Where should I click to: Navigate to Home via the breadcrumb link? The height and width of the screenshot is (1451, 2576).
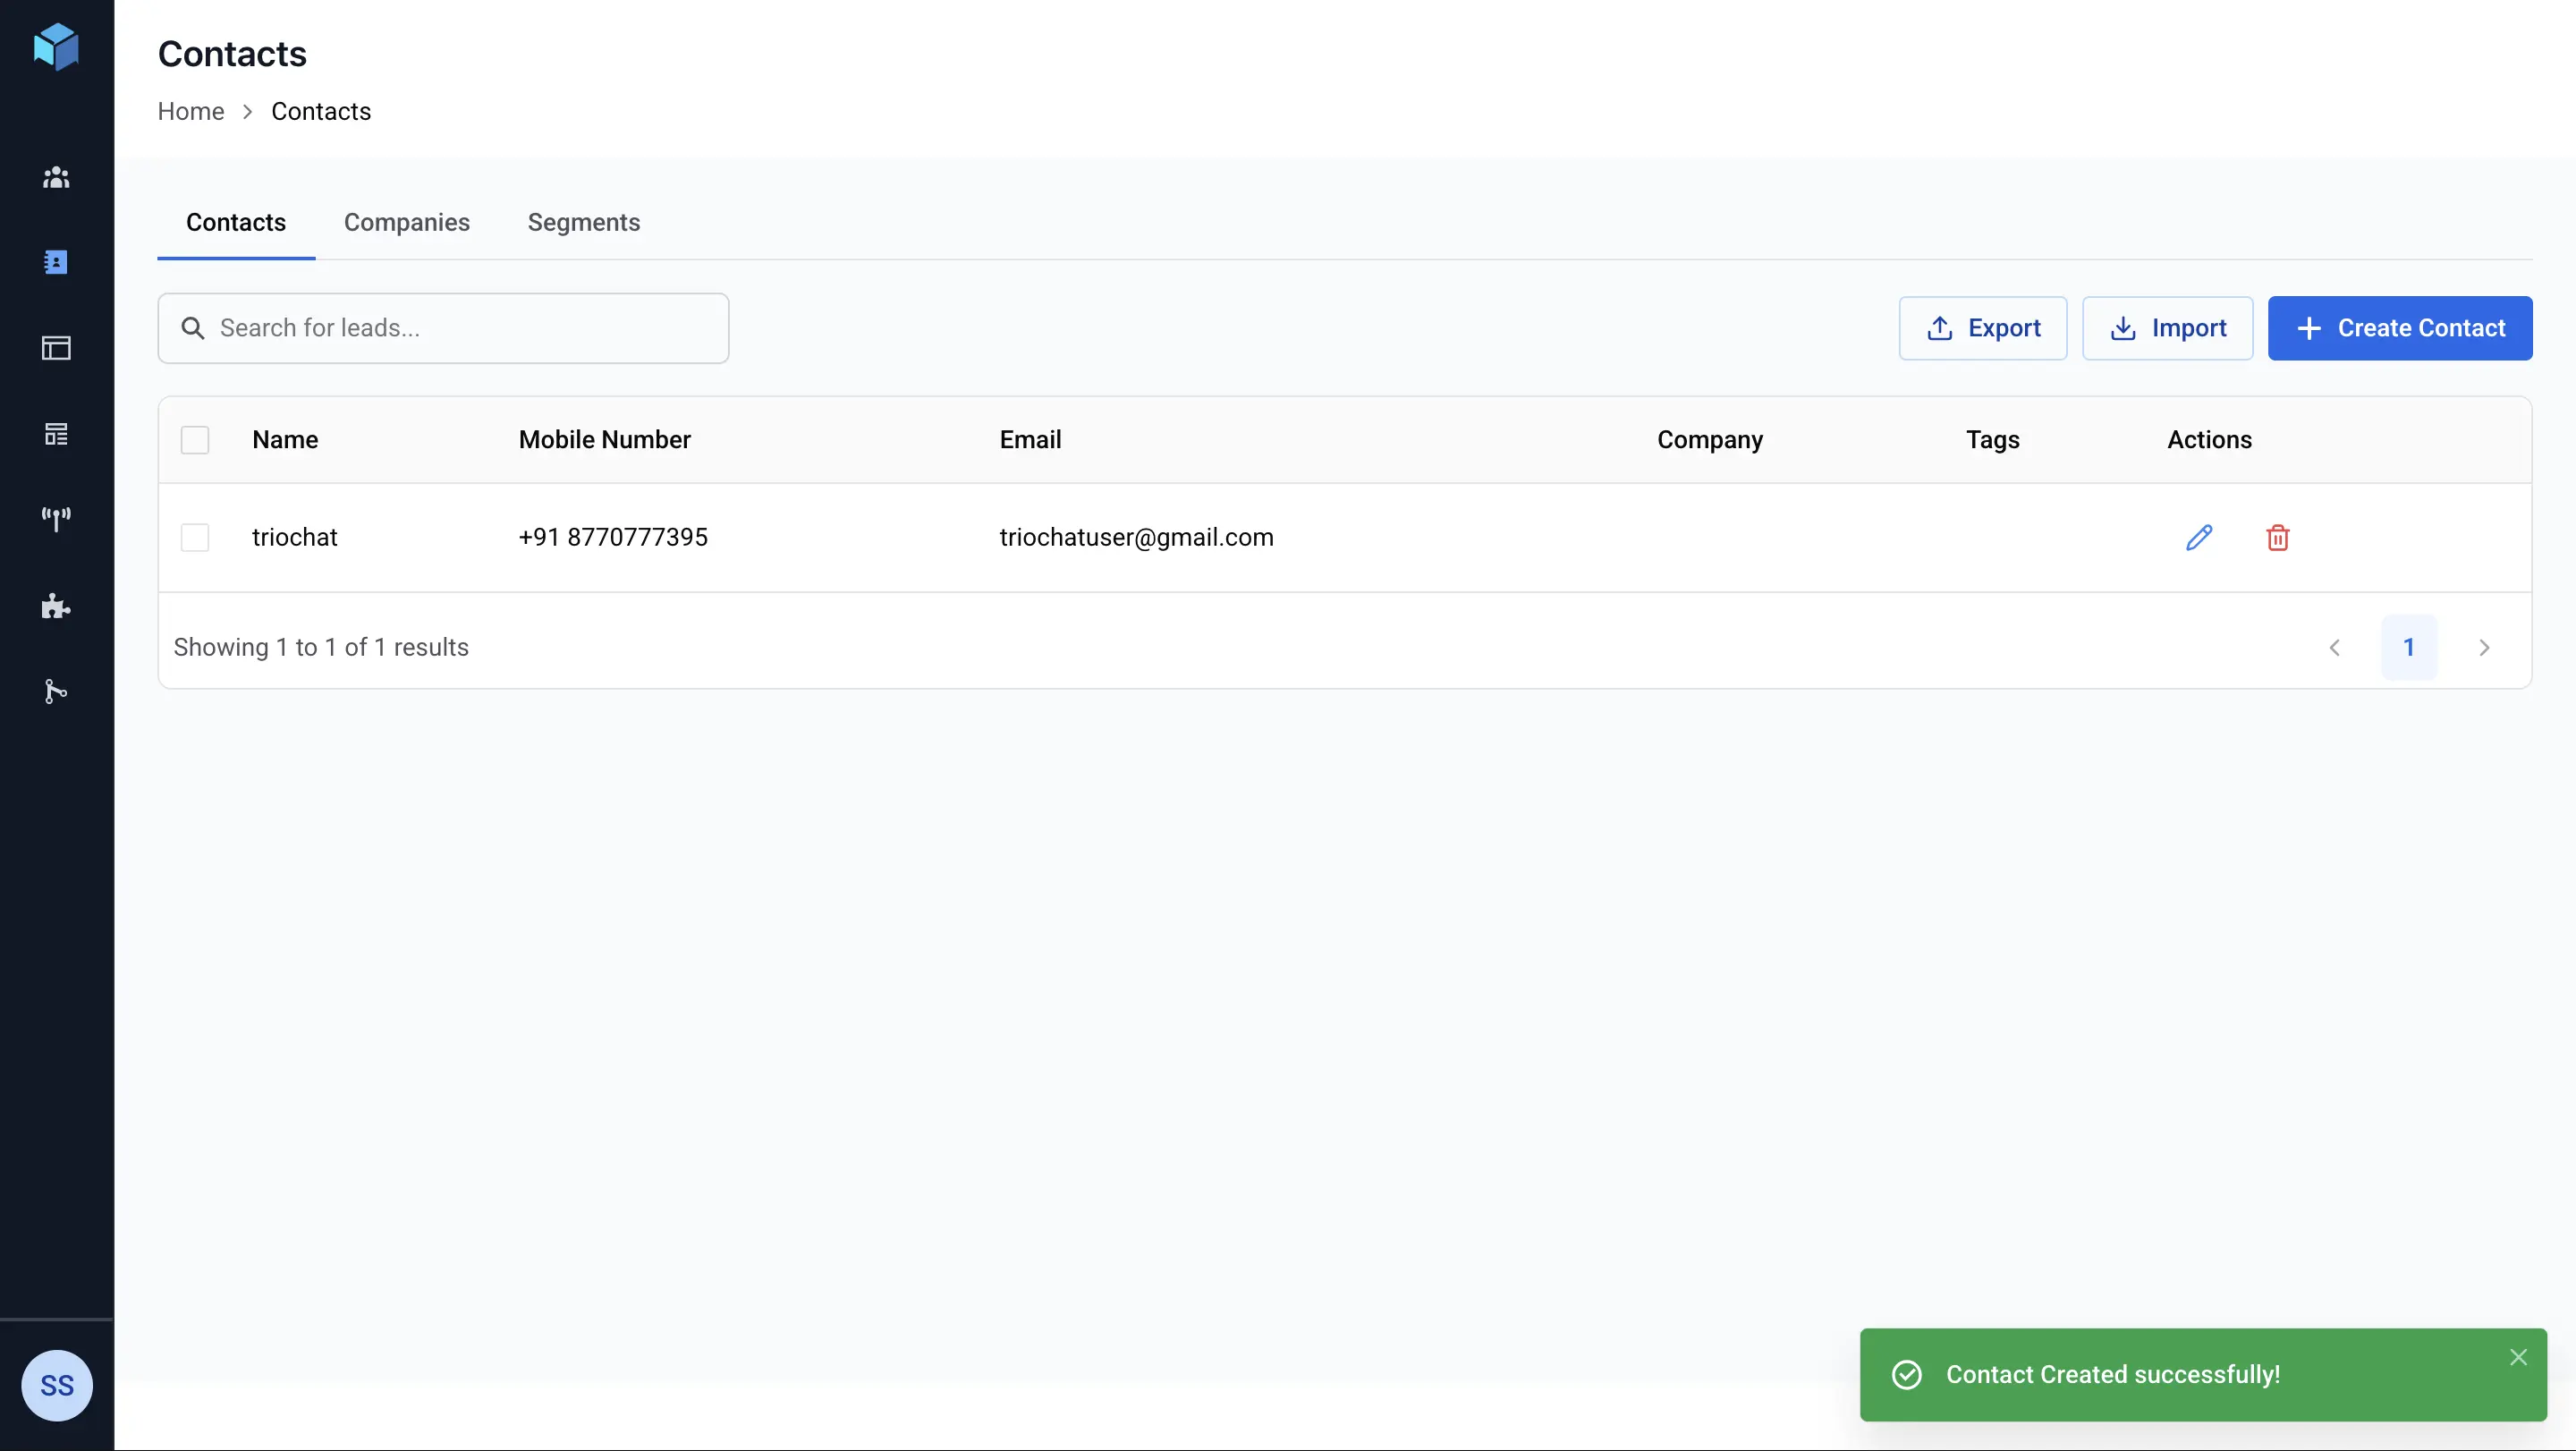tap(190, 111)
